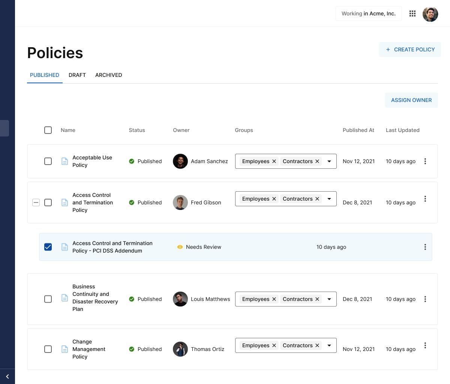Screen dimensions: 450x384
Task: Click the Needs Review status eye icon
Action: [181, 247]
